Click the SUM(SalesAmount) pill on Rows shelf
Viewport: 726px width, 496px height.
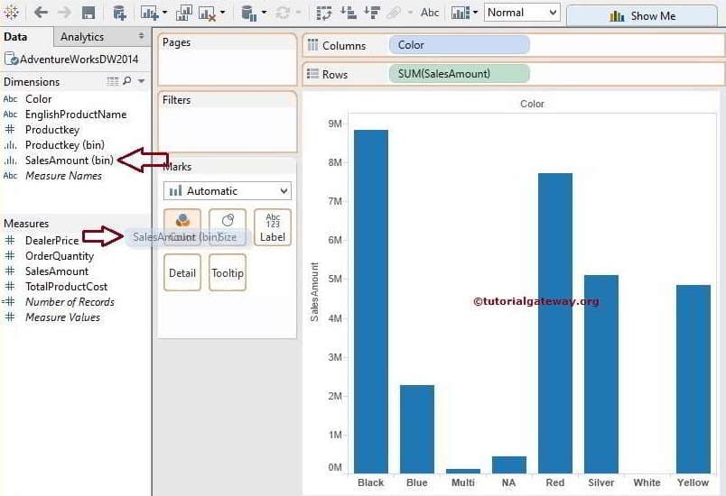pyautogui.click(x=460, y=74)
